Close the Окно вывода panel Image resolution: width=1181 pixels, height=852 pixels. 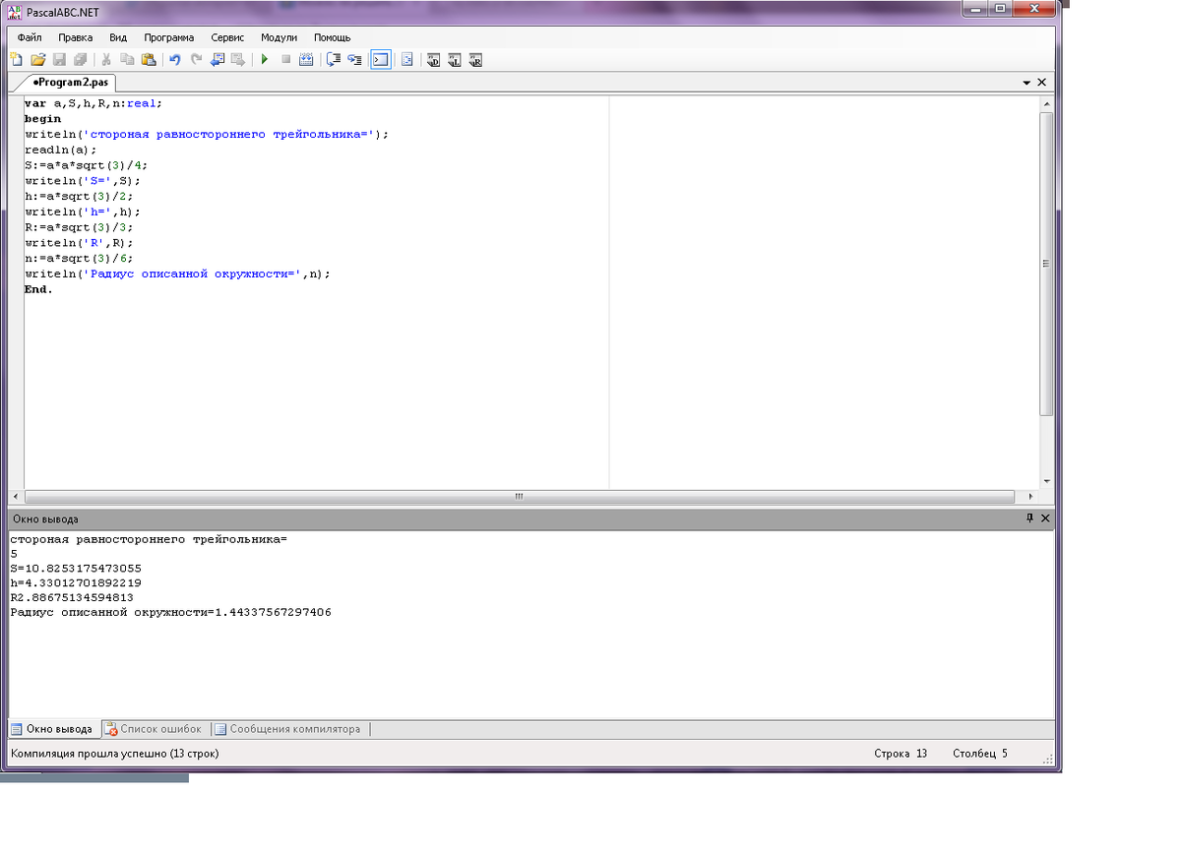coord(1045,517)
